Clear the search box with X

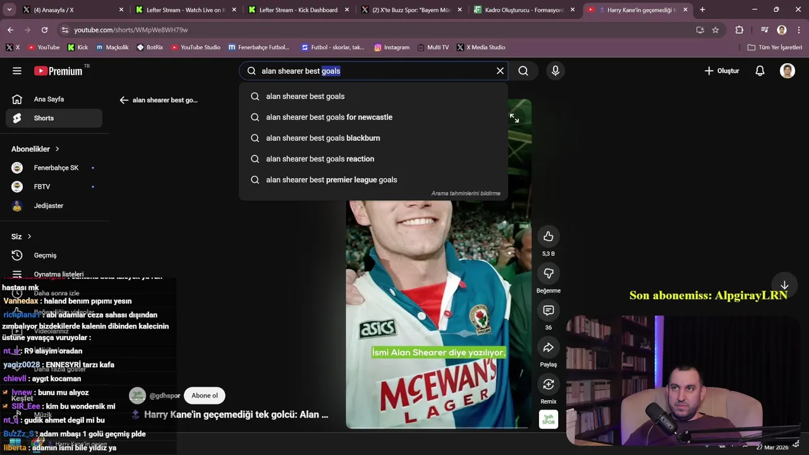click(x=500, y=71)
